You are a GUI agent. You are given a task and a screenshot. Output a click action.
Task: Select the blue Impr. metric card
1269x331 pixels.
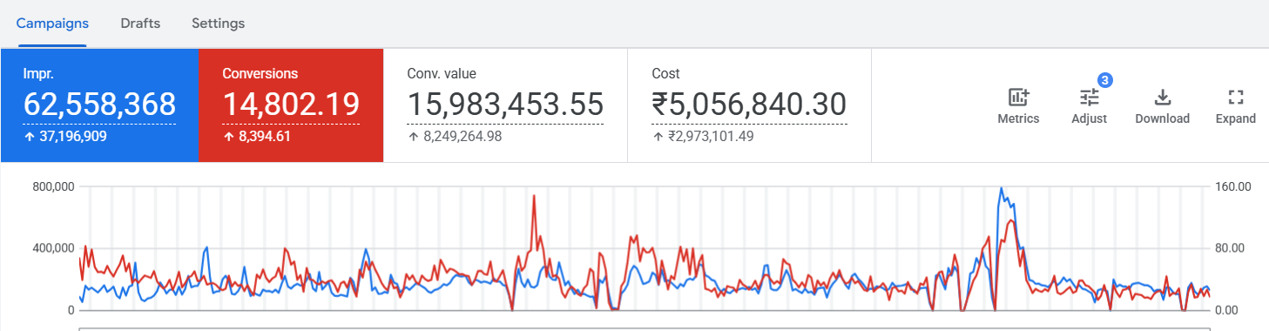pos(99,105)
